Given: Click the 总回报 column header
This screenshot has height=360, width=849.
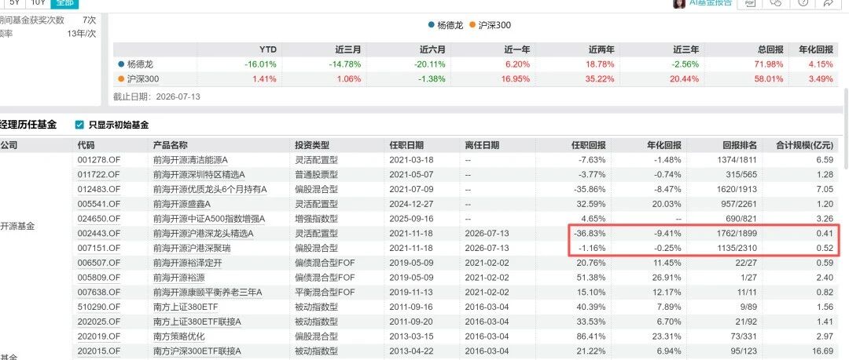Looking at the screenshot, I should [x=770, y=49].
